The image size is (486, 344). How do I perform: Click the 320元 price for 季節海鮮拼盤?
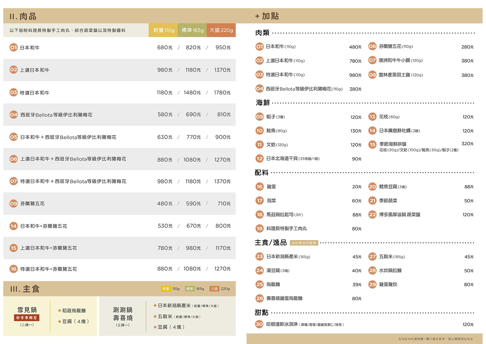click(468, 144)
